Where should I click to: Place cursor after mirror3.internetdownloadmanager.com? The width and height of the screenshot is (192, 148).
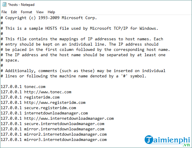click(x=107, y=140)
